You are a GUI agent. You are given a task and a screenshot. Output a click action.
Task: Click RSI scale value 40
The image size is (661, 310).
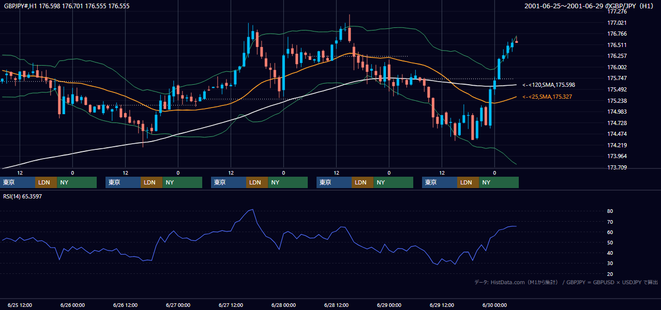point(610,253)
